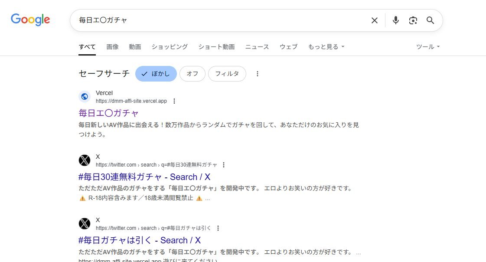Click the Vercel site name text

(x=104, y=93)
